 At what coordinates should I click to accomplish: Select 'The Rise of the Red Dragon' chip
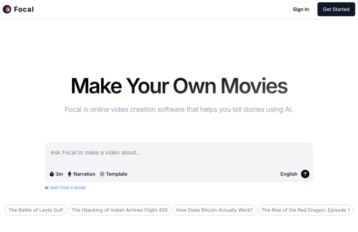pos(305,210)
